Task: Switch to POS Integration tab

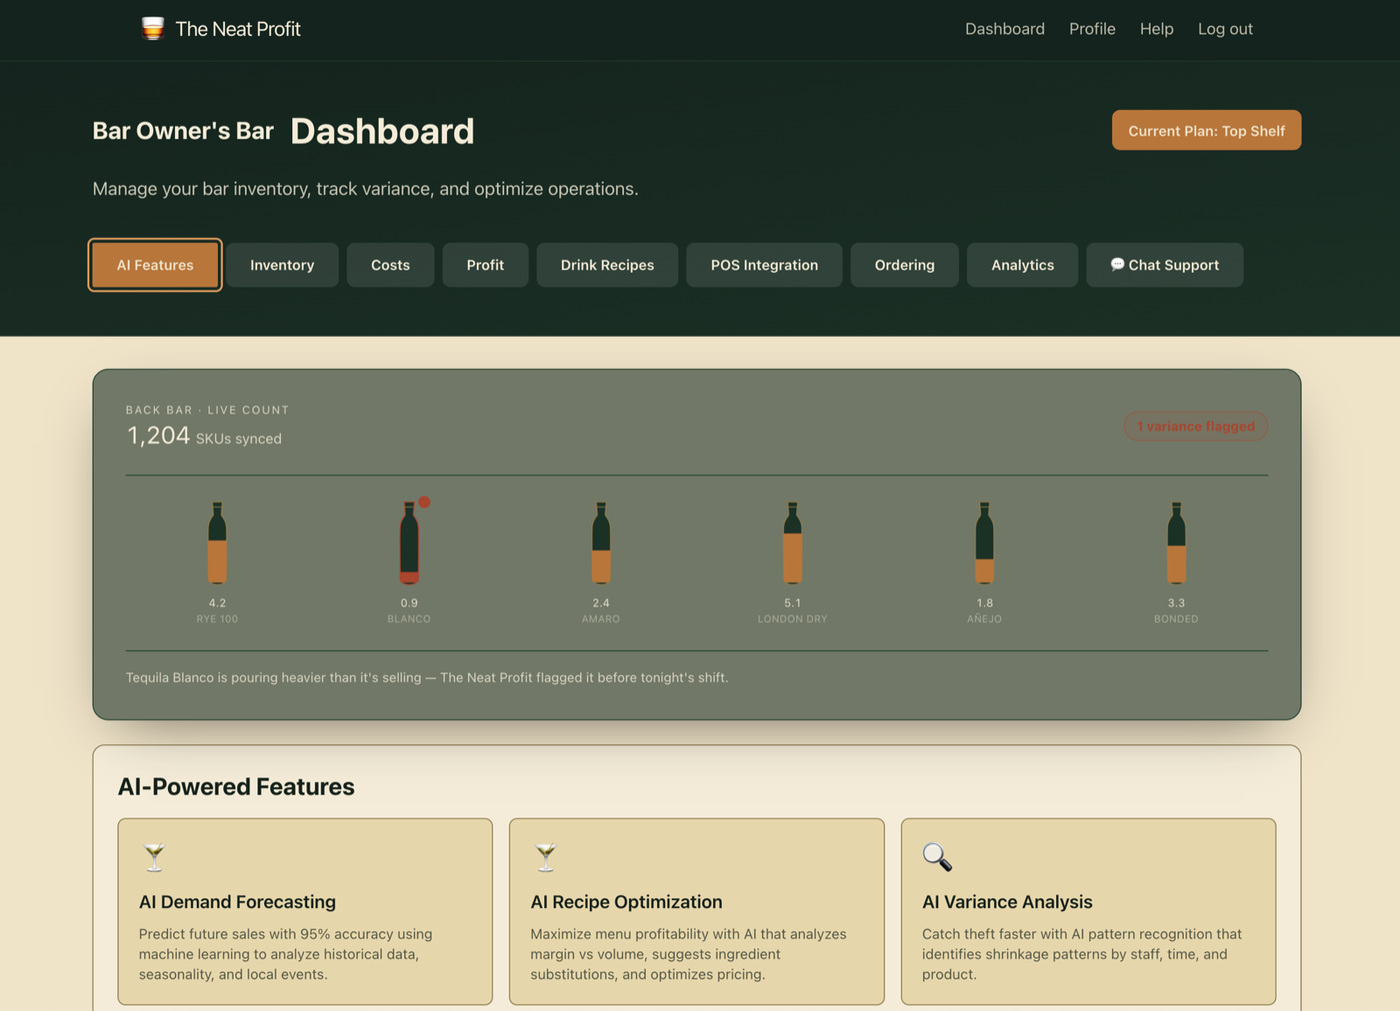Action: tap(764, 265)
